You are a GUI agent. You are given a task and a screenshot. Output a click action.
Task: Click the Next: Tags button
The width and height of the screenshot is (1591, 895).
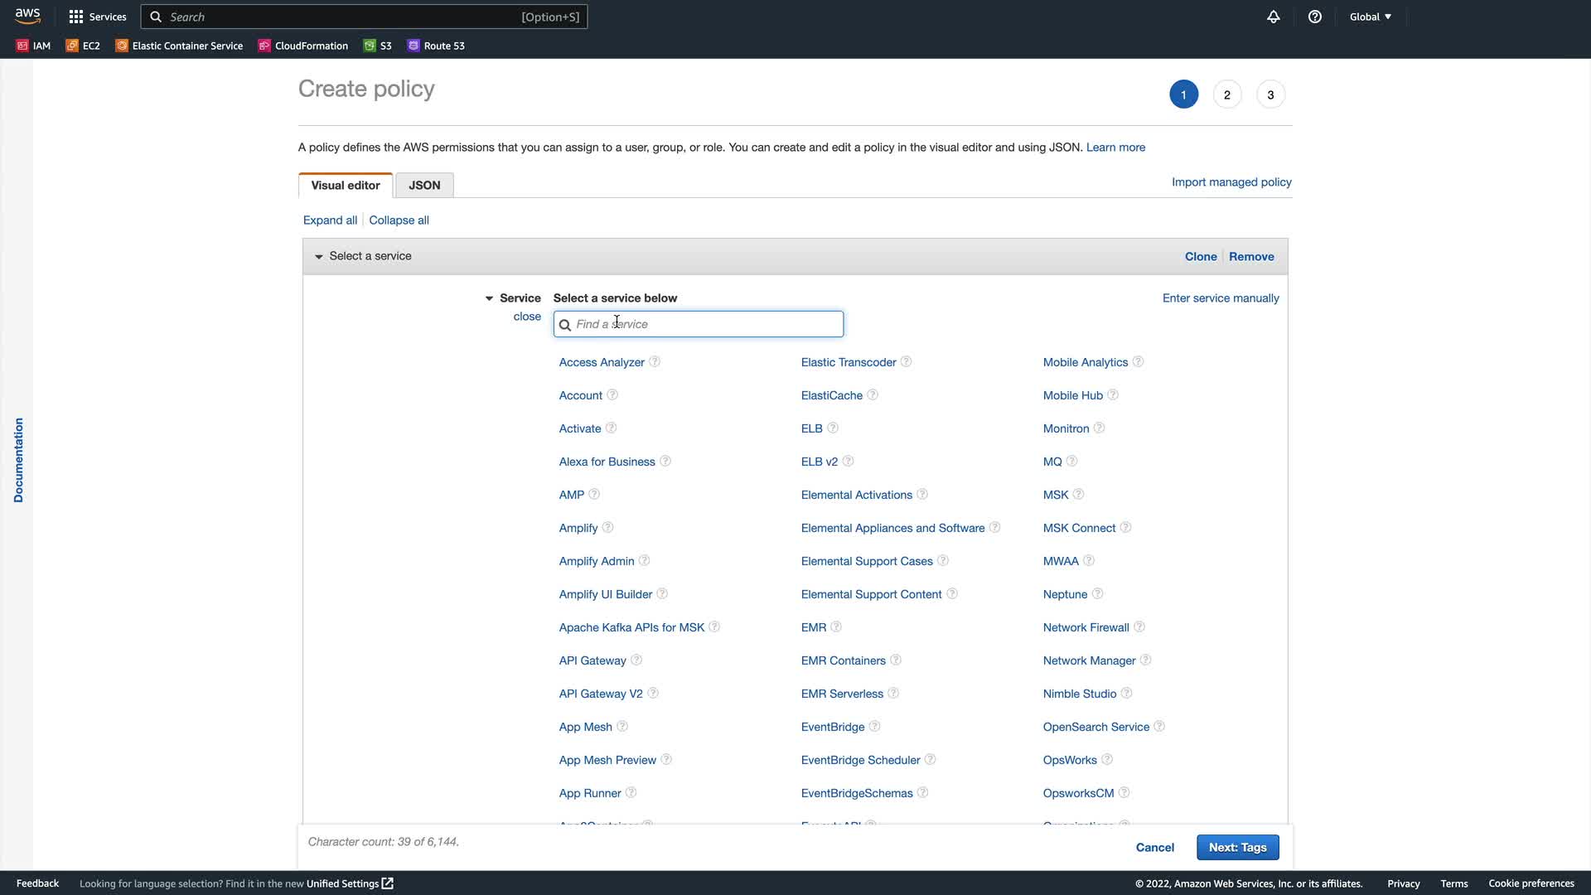[1237, 847]
